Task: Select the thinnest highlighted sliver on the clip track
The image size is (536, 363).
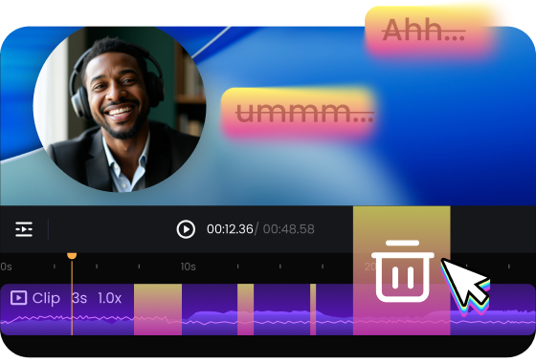Action: click(313, 310)
